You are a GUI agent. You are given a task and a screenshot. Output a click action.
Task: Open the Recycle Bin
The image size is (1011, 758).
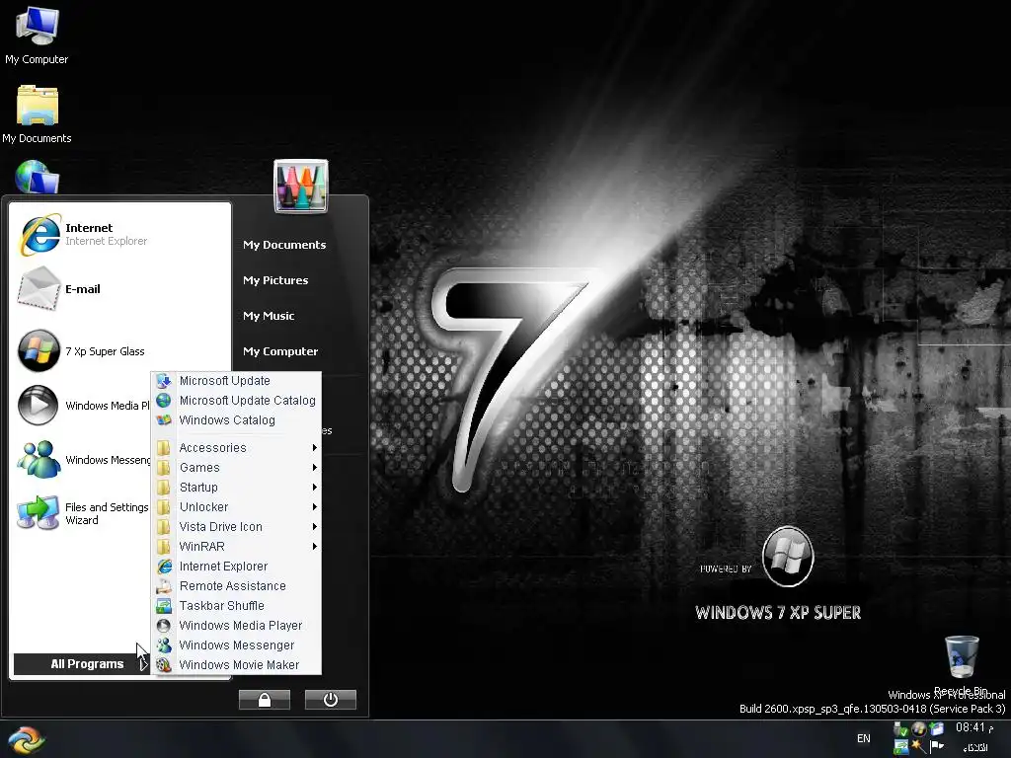pos(962,664)
